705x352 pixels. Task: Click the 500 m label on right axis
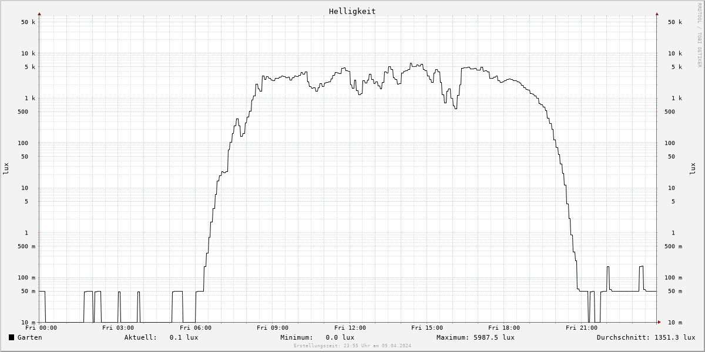pyautogui.click(x=673, y=246)
